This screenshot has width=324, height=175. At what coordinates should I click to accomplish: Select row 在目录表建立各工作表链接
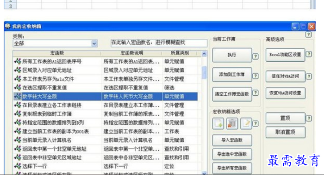105,105
